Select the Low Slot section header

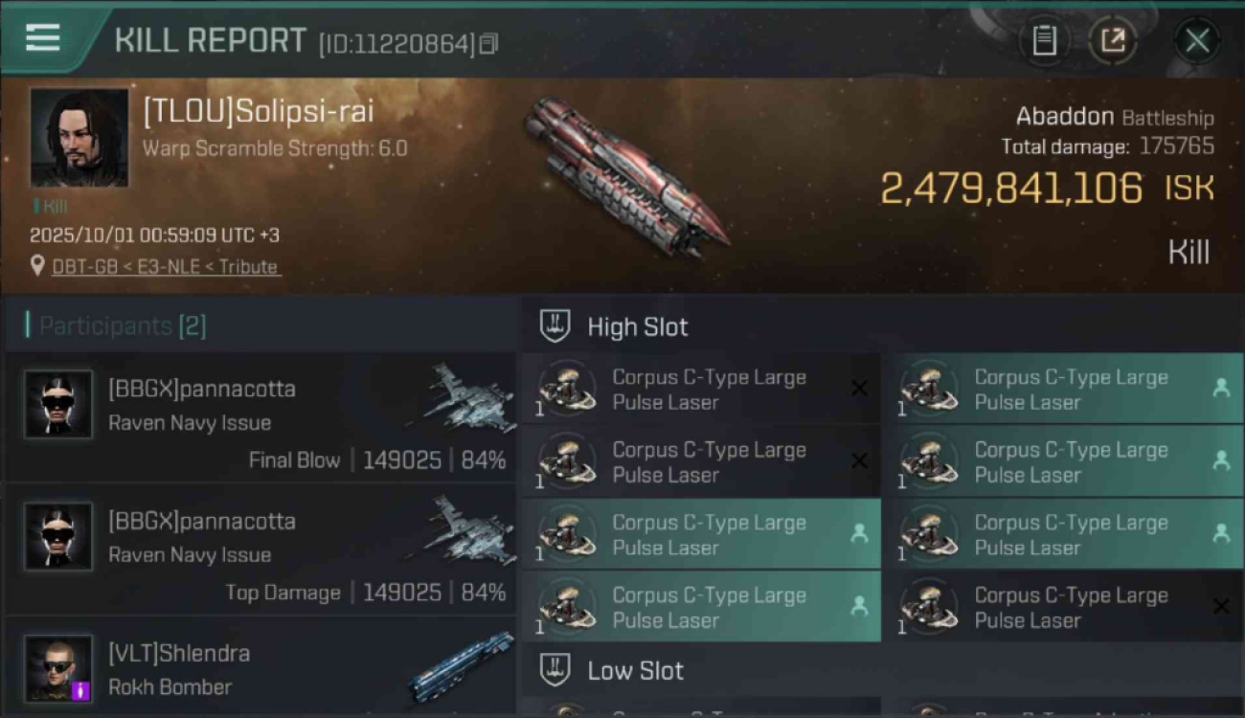click(636, 670)
